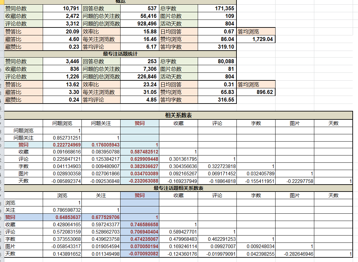The image size is (358, 262).
Task: Click the cell showing 0.23
Action: 62,47
